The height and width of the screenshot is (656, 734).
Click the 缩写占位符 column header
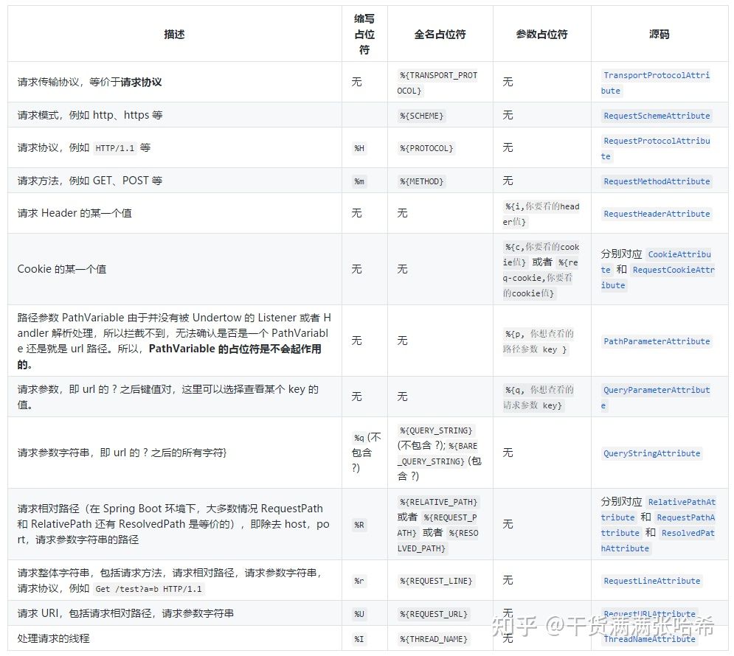pos(364,34)
